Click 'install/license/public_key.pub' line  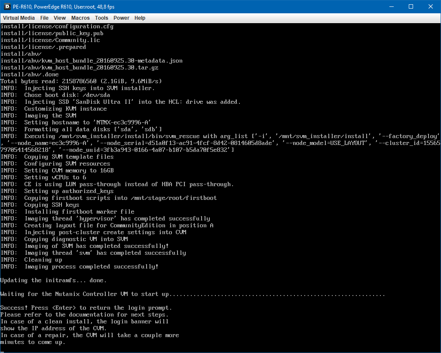[52, 33]
